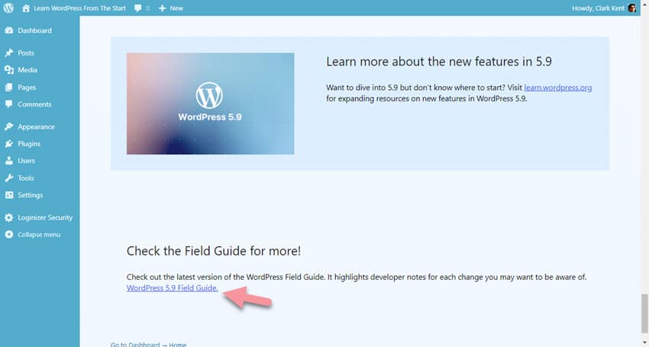Image resolution: width=649 pixels, height=347 pixels.
Task: Click the Pages icon in sidebar
Action: coord(9,87)
